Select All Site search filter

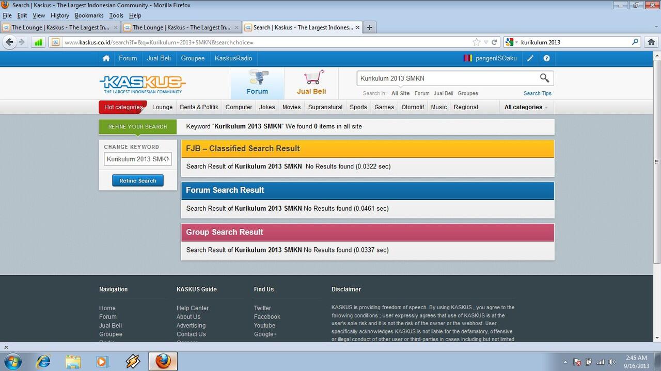click(x=400, y=93)
